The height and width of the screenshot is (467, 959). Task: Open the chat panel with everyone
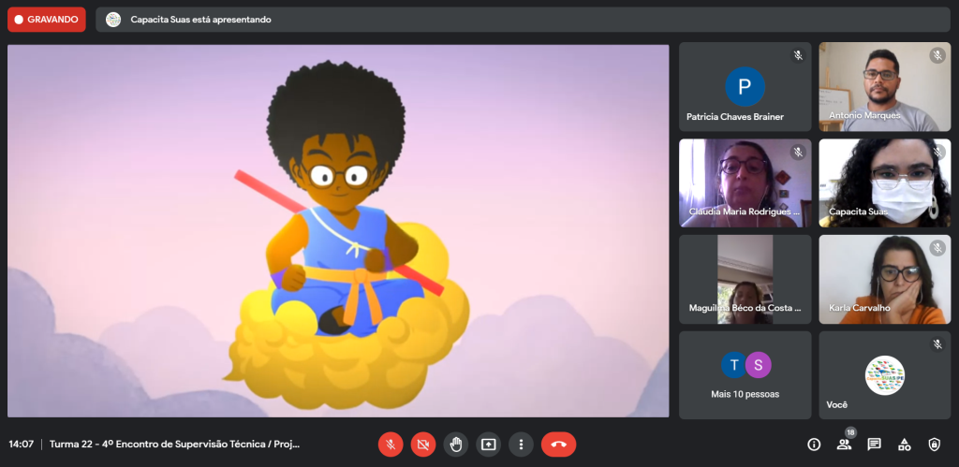(874, 445)
